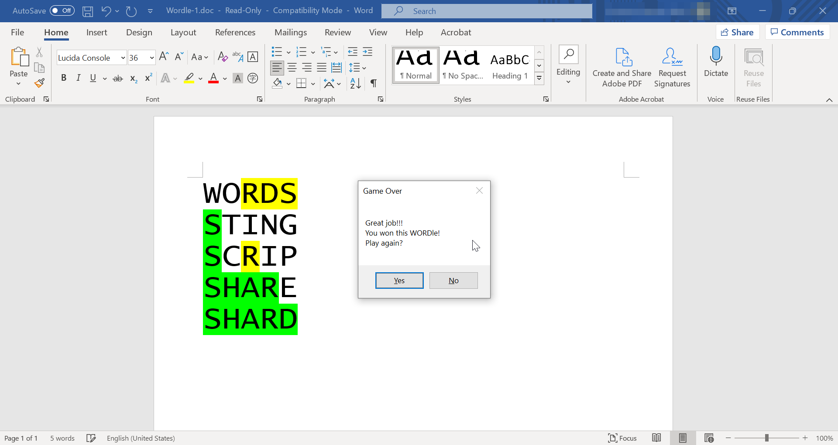Collapse the ribbon chevron
This screenshot has height=445, width=838.
[829, 100]
